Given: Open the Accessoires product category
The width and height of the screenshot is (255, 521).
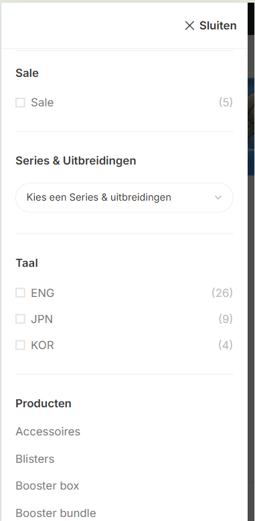Looking at the screenshot, I should 48,431.
